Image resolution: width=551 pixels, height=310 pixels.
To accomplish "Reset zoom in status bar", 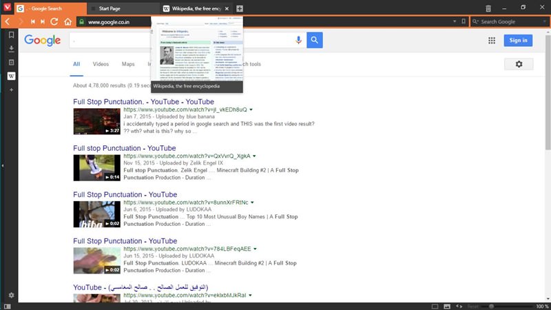I will 473,307.
